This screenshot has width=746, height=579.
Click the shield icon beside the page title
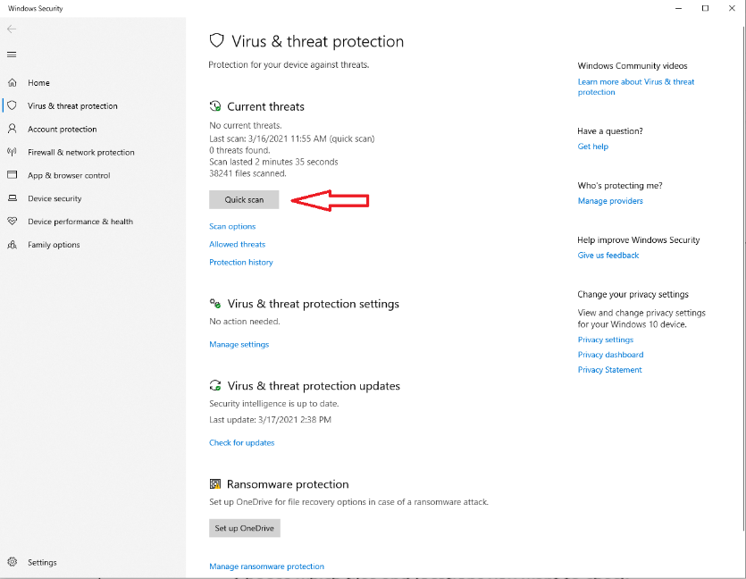(x=217, y=41)
